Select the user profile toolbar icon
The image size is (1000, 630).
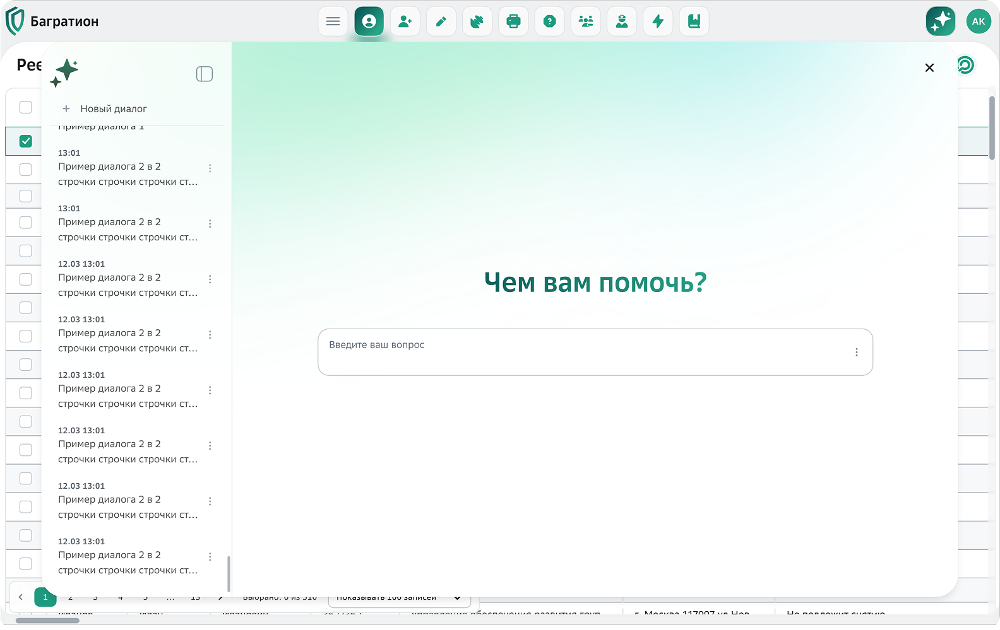point(369,21)
